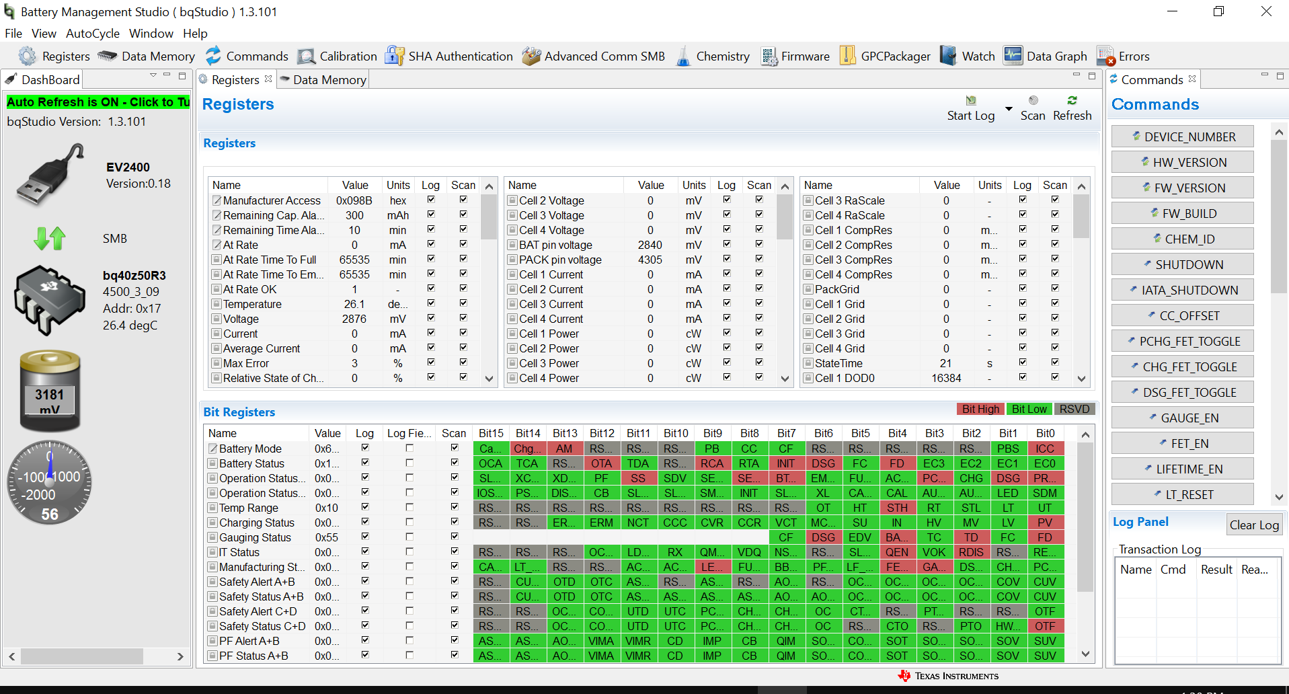Screen dimensions: 1289x694
Task: Open the Window menu
Action: [151, 34]
